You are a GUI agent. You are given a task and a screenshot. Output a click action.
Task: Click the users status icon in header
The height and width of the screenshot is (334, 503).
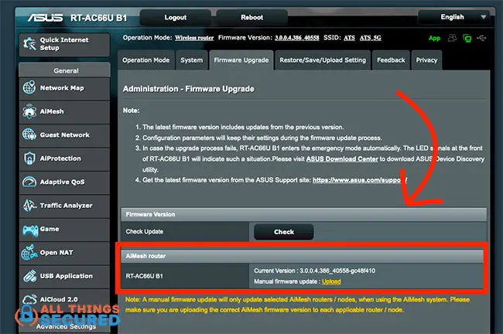click(453, 38)
